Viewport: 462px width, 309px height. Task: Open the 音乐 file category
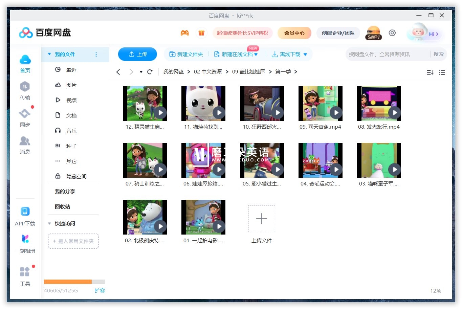coord(71,130)
